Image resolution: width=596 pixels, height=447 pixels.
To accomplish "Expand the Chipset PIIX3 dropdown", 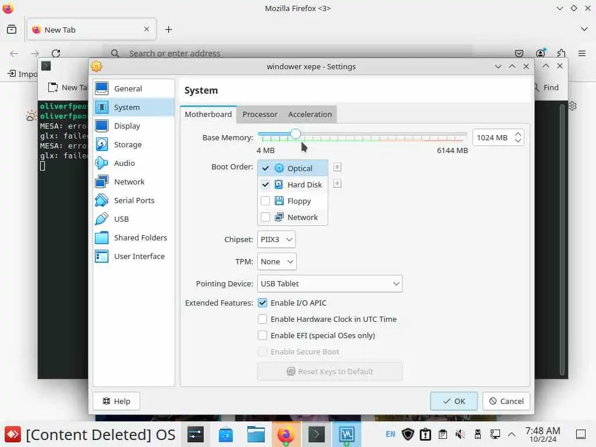I will point(276,239).
